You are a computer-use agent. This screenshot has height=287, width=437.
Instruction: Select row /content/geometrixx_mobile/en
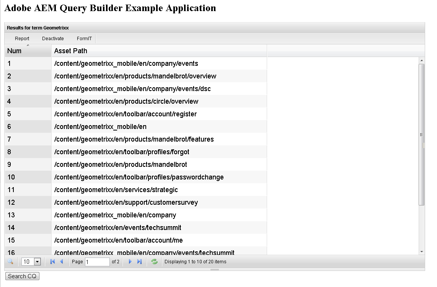(x=136, y=127)
